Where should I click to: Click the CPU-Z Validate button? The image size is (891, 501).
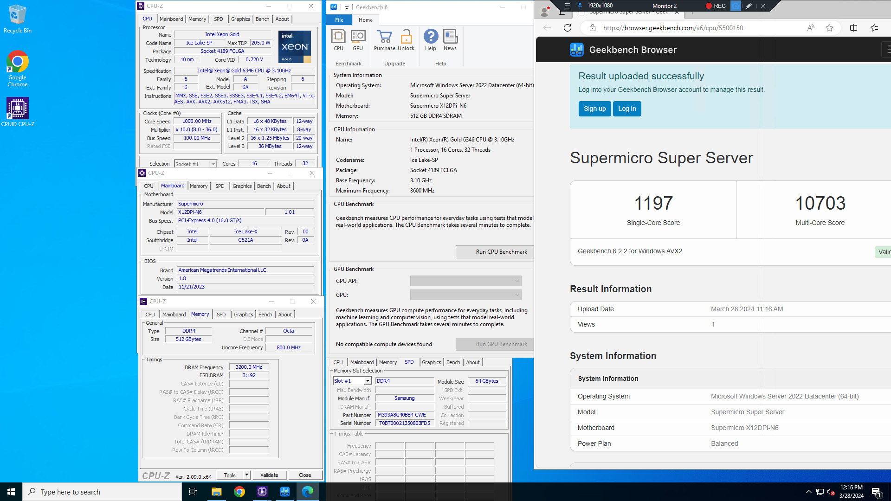pyautogui.click(x=269, y=475)
